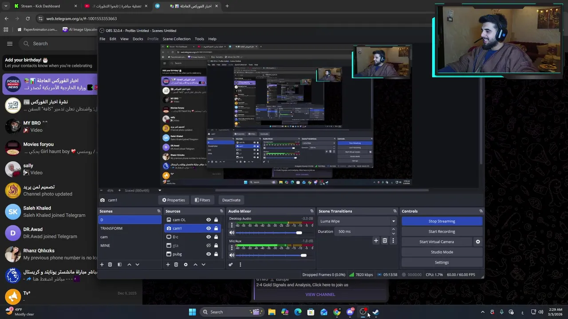This screenshot has height=319, width=568.
Task: Move the selected source down
Action: coord(203,265)
